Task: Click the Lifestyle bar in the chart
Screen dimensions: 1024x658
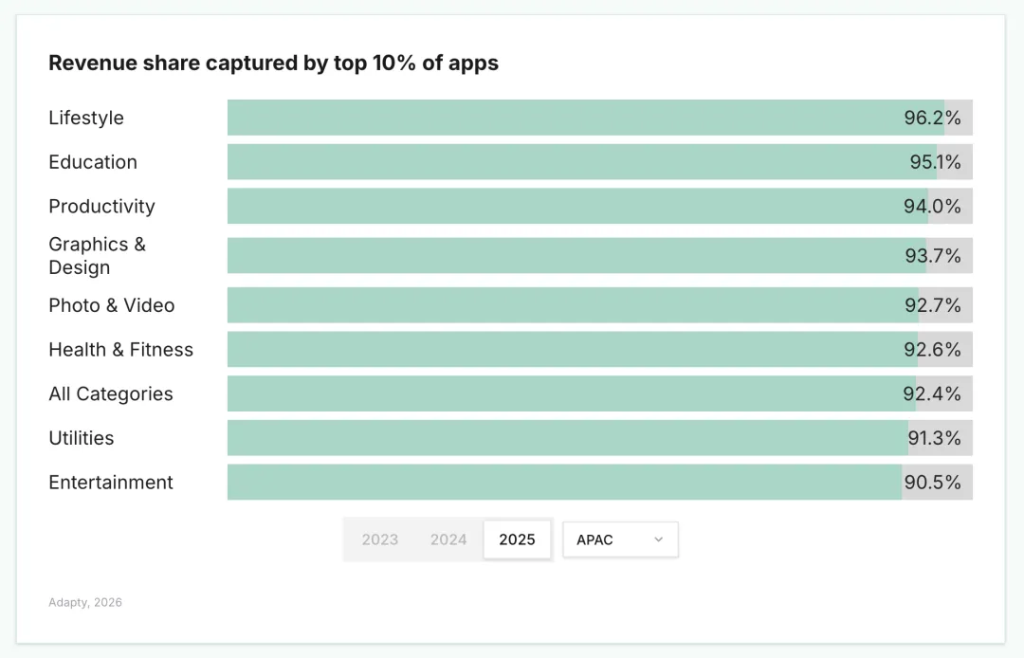Action: [x=569, y=118]
